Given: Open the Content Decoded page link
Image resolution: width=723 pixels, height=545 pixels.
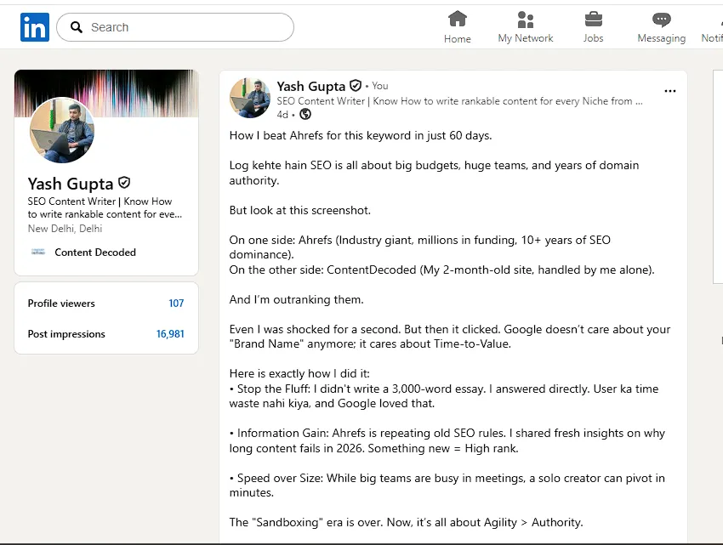Looking at the screenshot, I should pos(95,253).
